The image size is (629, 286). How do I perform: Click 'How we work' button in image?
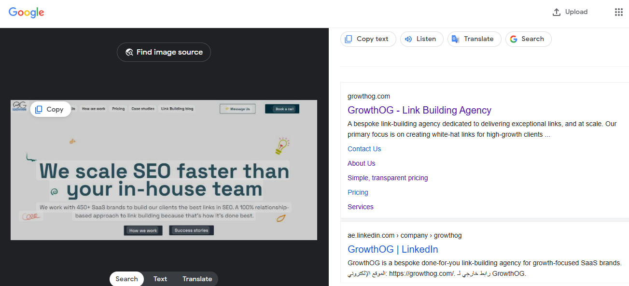click(x=143, y=230)
